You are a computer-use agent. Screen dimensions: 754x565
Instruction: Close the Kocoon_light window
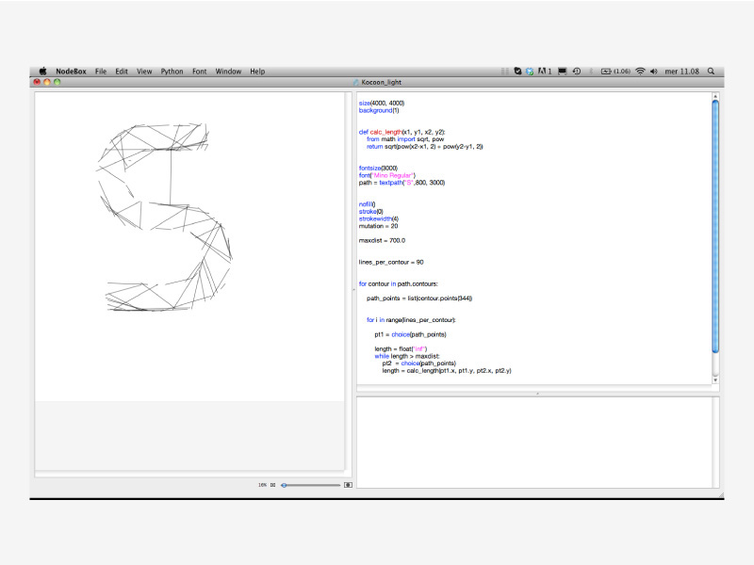point(37,82)
